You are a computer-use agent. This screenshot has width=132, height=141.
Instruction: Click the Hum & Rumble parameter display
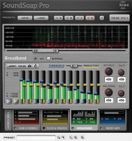point(26,117)
